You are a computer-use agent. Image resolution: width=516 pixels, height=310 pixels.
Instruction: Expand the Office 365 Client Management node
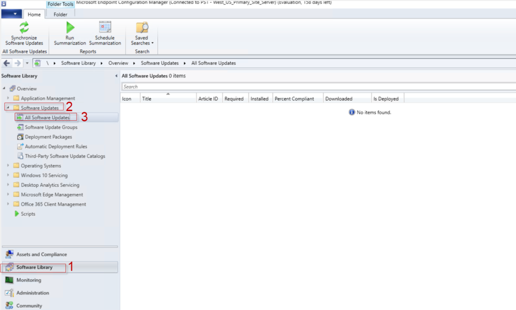[x=8, y=204]
